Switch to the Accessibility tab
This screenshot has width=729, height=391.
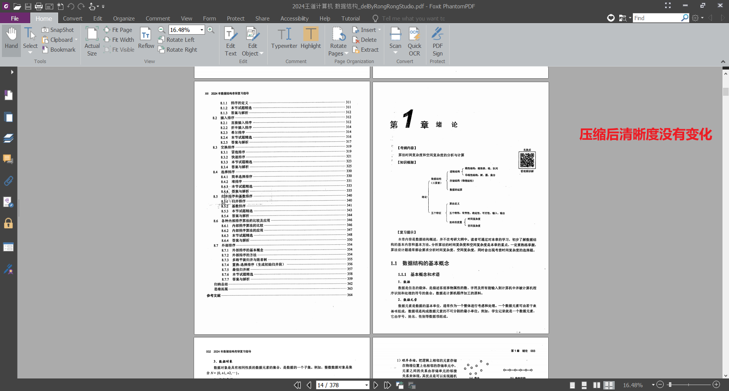click(x=294, y=18)
